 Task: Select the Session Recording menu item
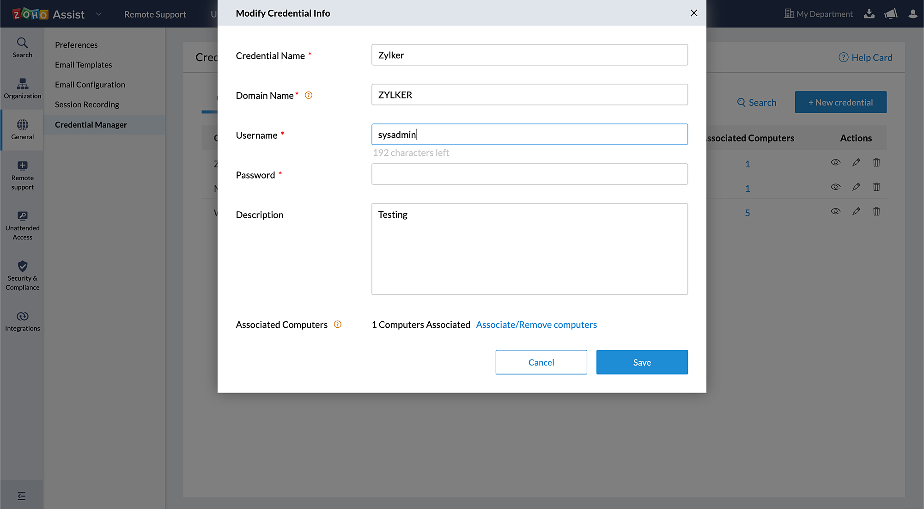[87, 104]
